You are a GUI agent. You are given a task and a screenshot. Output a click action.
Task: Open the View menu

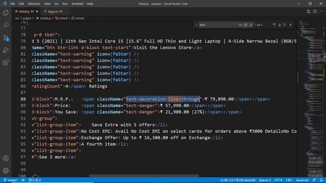click(47, 4)
